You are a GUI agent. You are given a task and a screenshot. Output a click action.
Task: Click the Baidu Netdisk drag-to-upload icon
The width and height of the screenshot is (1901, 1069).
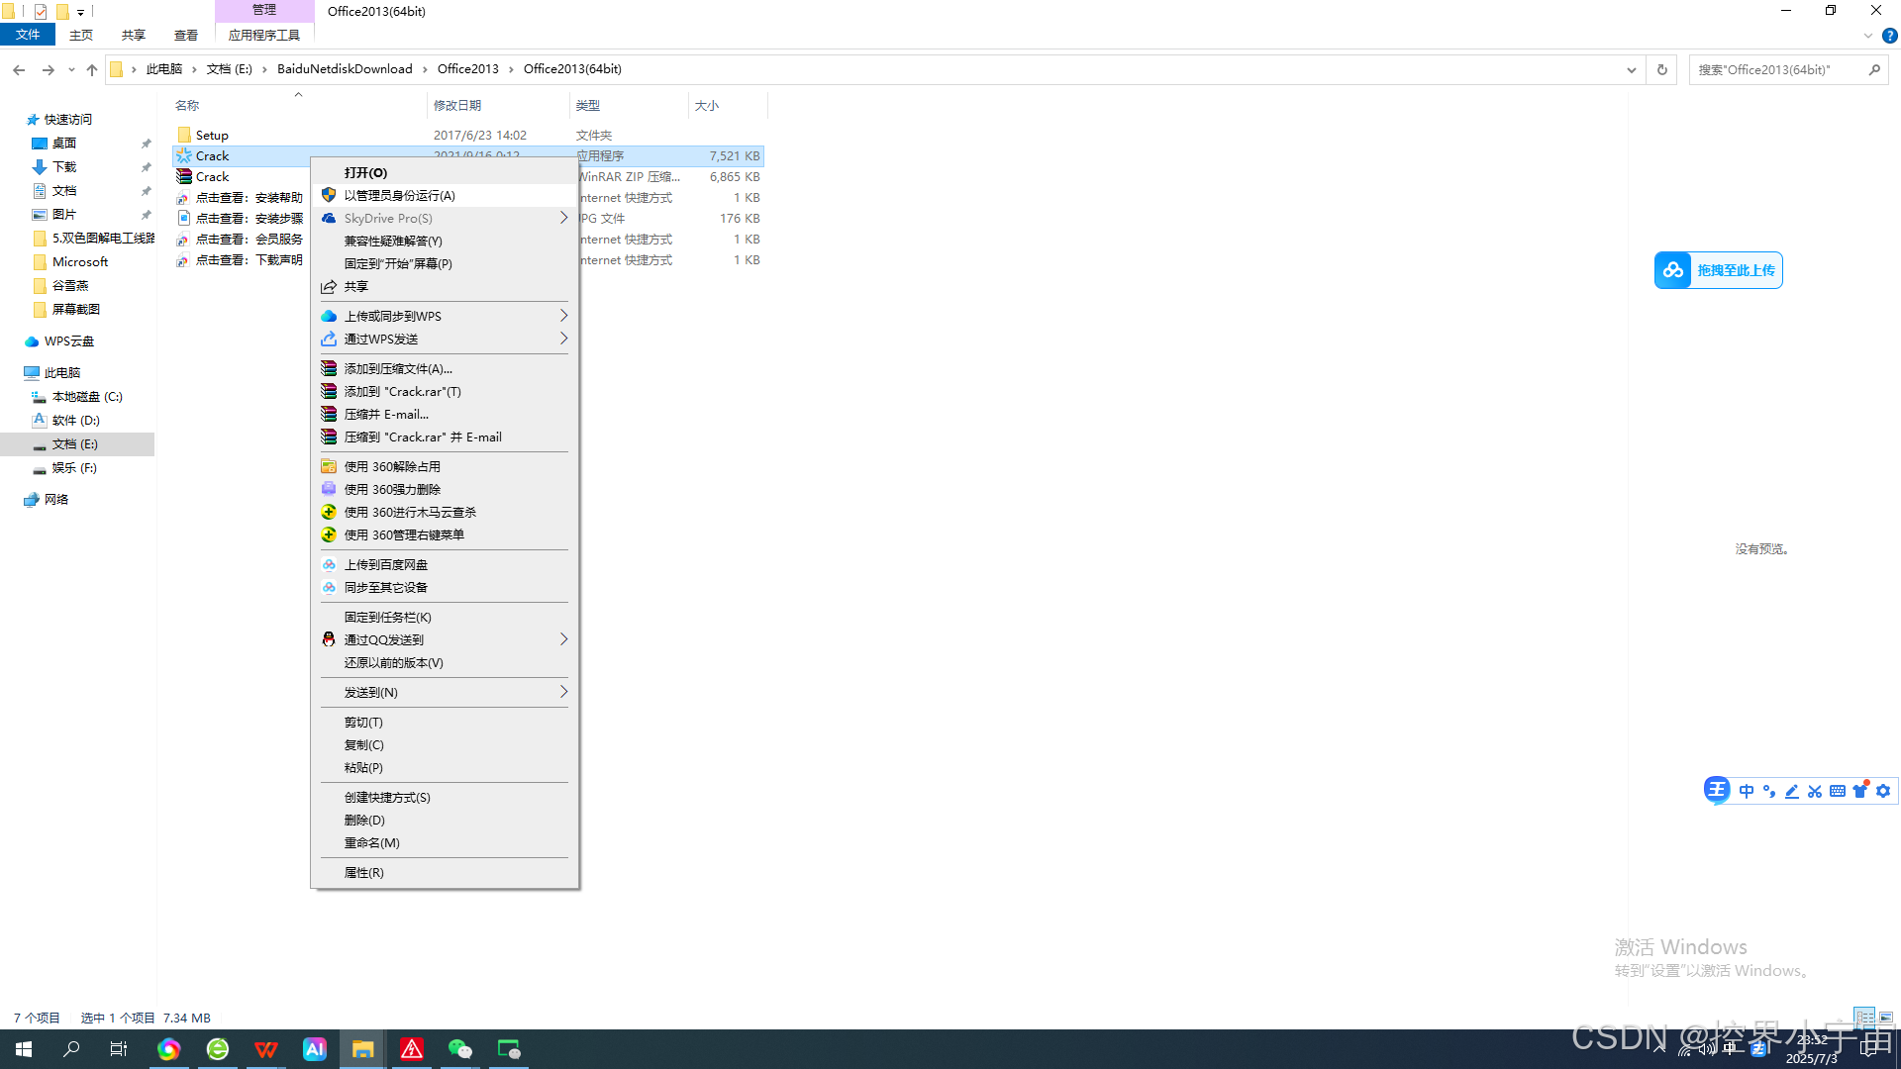[x=1673, y=270]
